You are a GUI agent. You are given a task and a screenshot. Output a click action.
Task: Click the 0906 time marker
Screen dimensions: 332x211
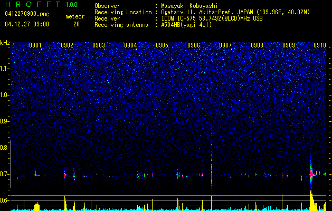point(194,45)
